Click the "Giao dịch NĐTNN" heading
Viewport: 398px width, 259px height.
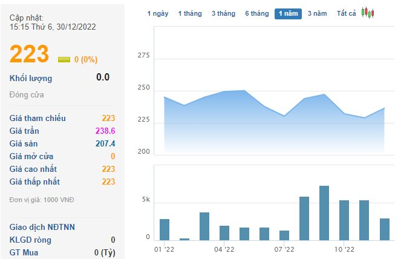[x=42, y=227]
